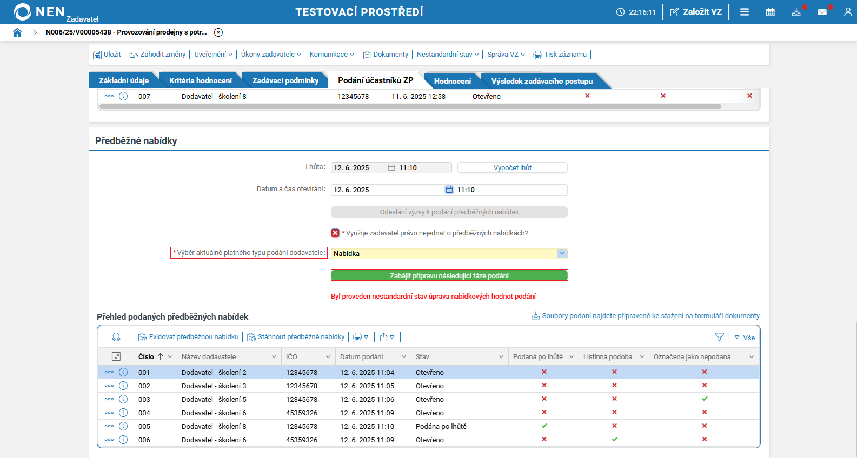857x458 pixels.
Task: Switch to the Hodnocení tab
Action: click(x=452, y=81)
